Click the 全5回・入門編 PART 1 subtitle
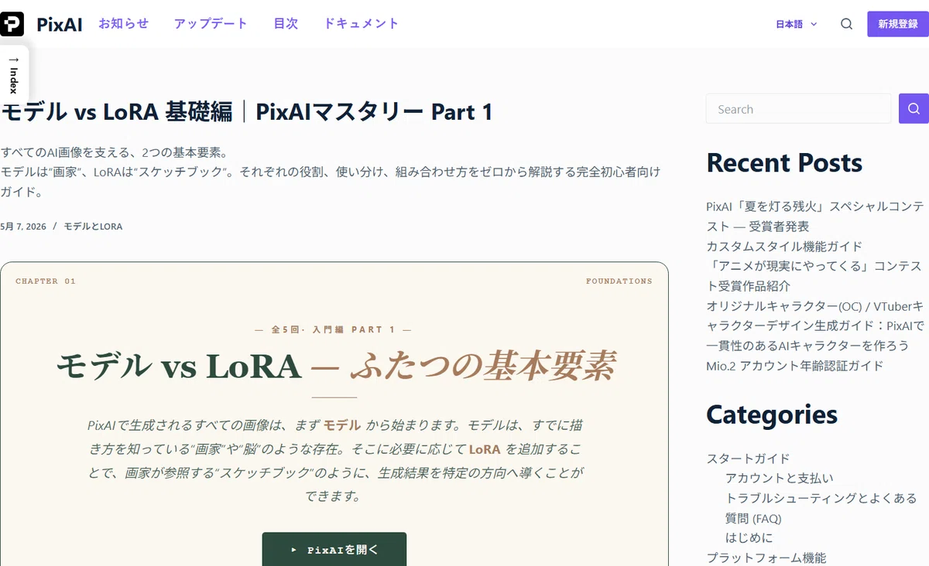929x566 pixels. pos(334,329)
